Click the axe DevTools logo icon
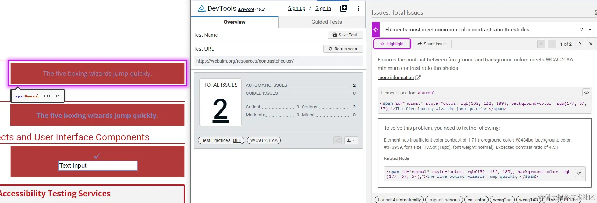 click(202, 8)
